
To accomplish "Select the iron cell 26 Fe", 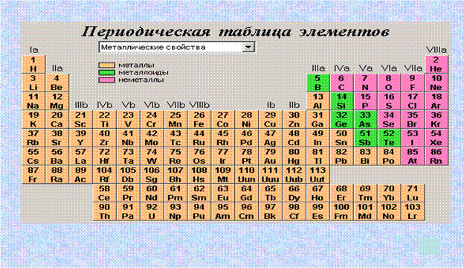I will click(x=199, y=120).
